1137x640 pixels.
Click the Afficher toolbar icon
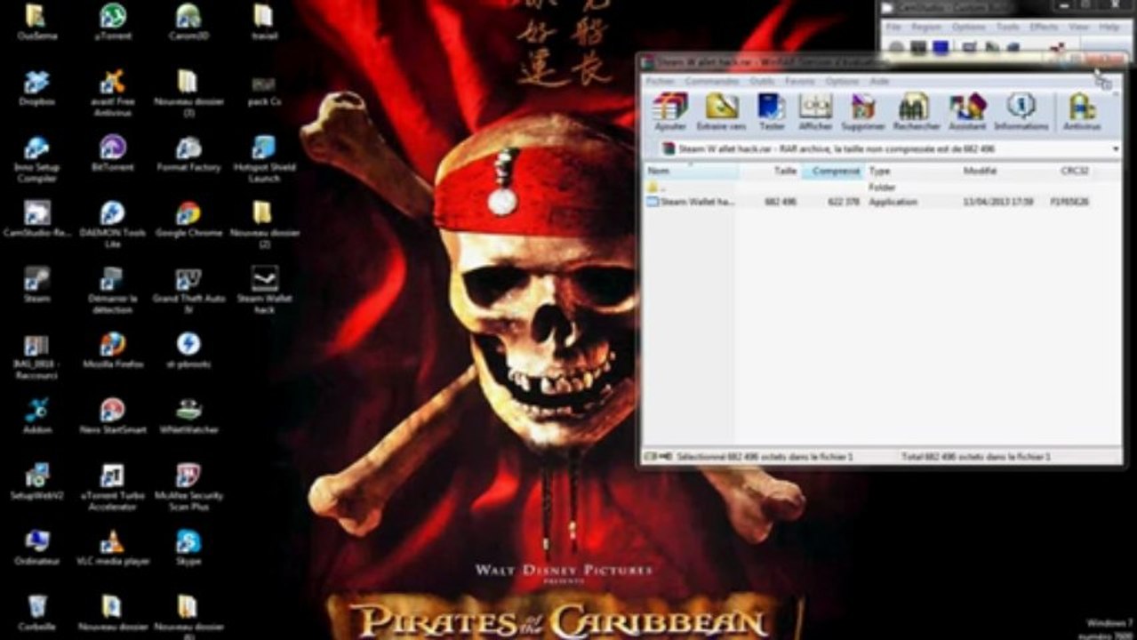click(815, 112)
